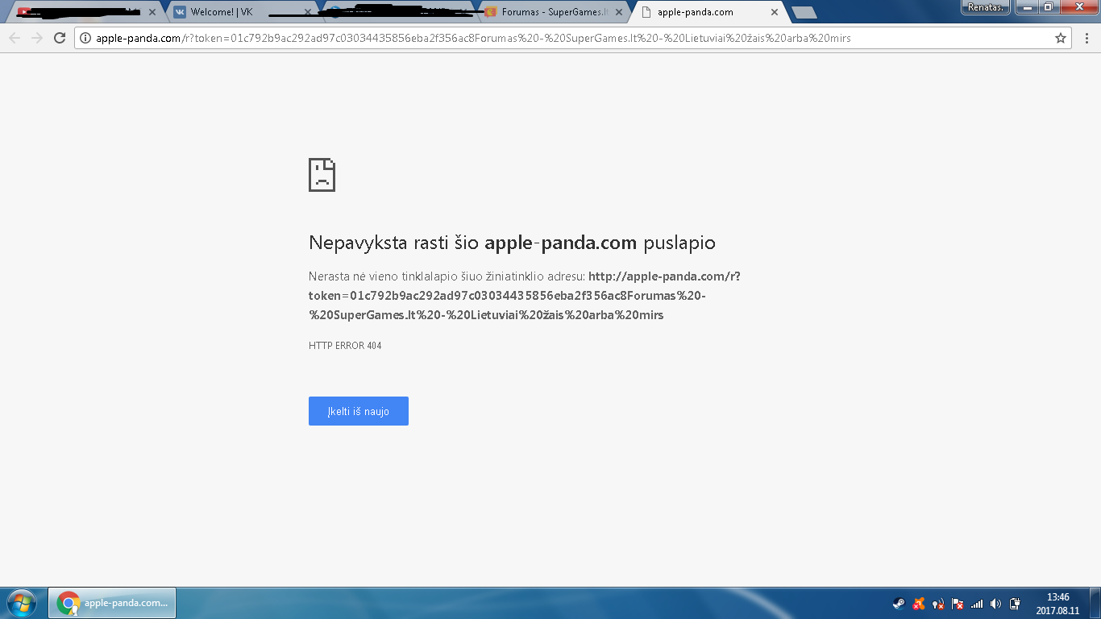Minimize the Chrome window
Viewport: 1101px width, 619px height.
click(x=1026, y=6)
